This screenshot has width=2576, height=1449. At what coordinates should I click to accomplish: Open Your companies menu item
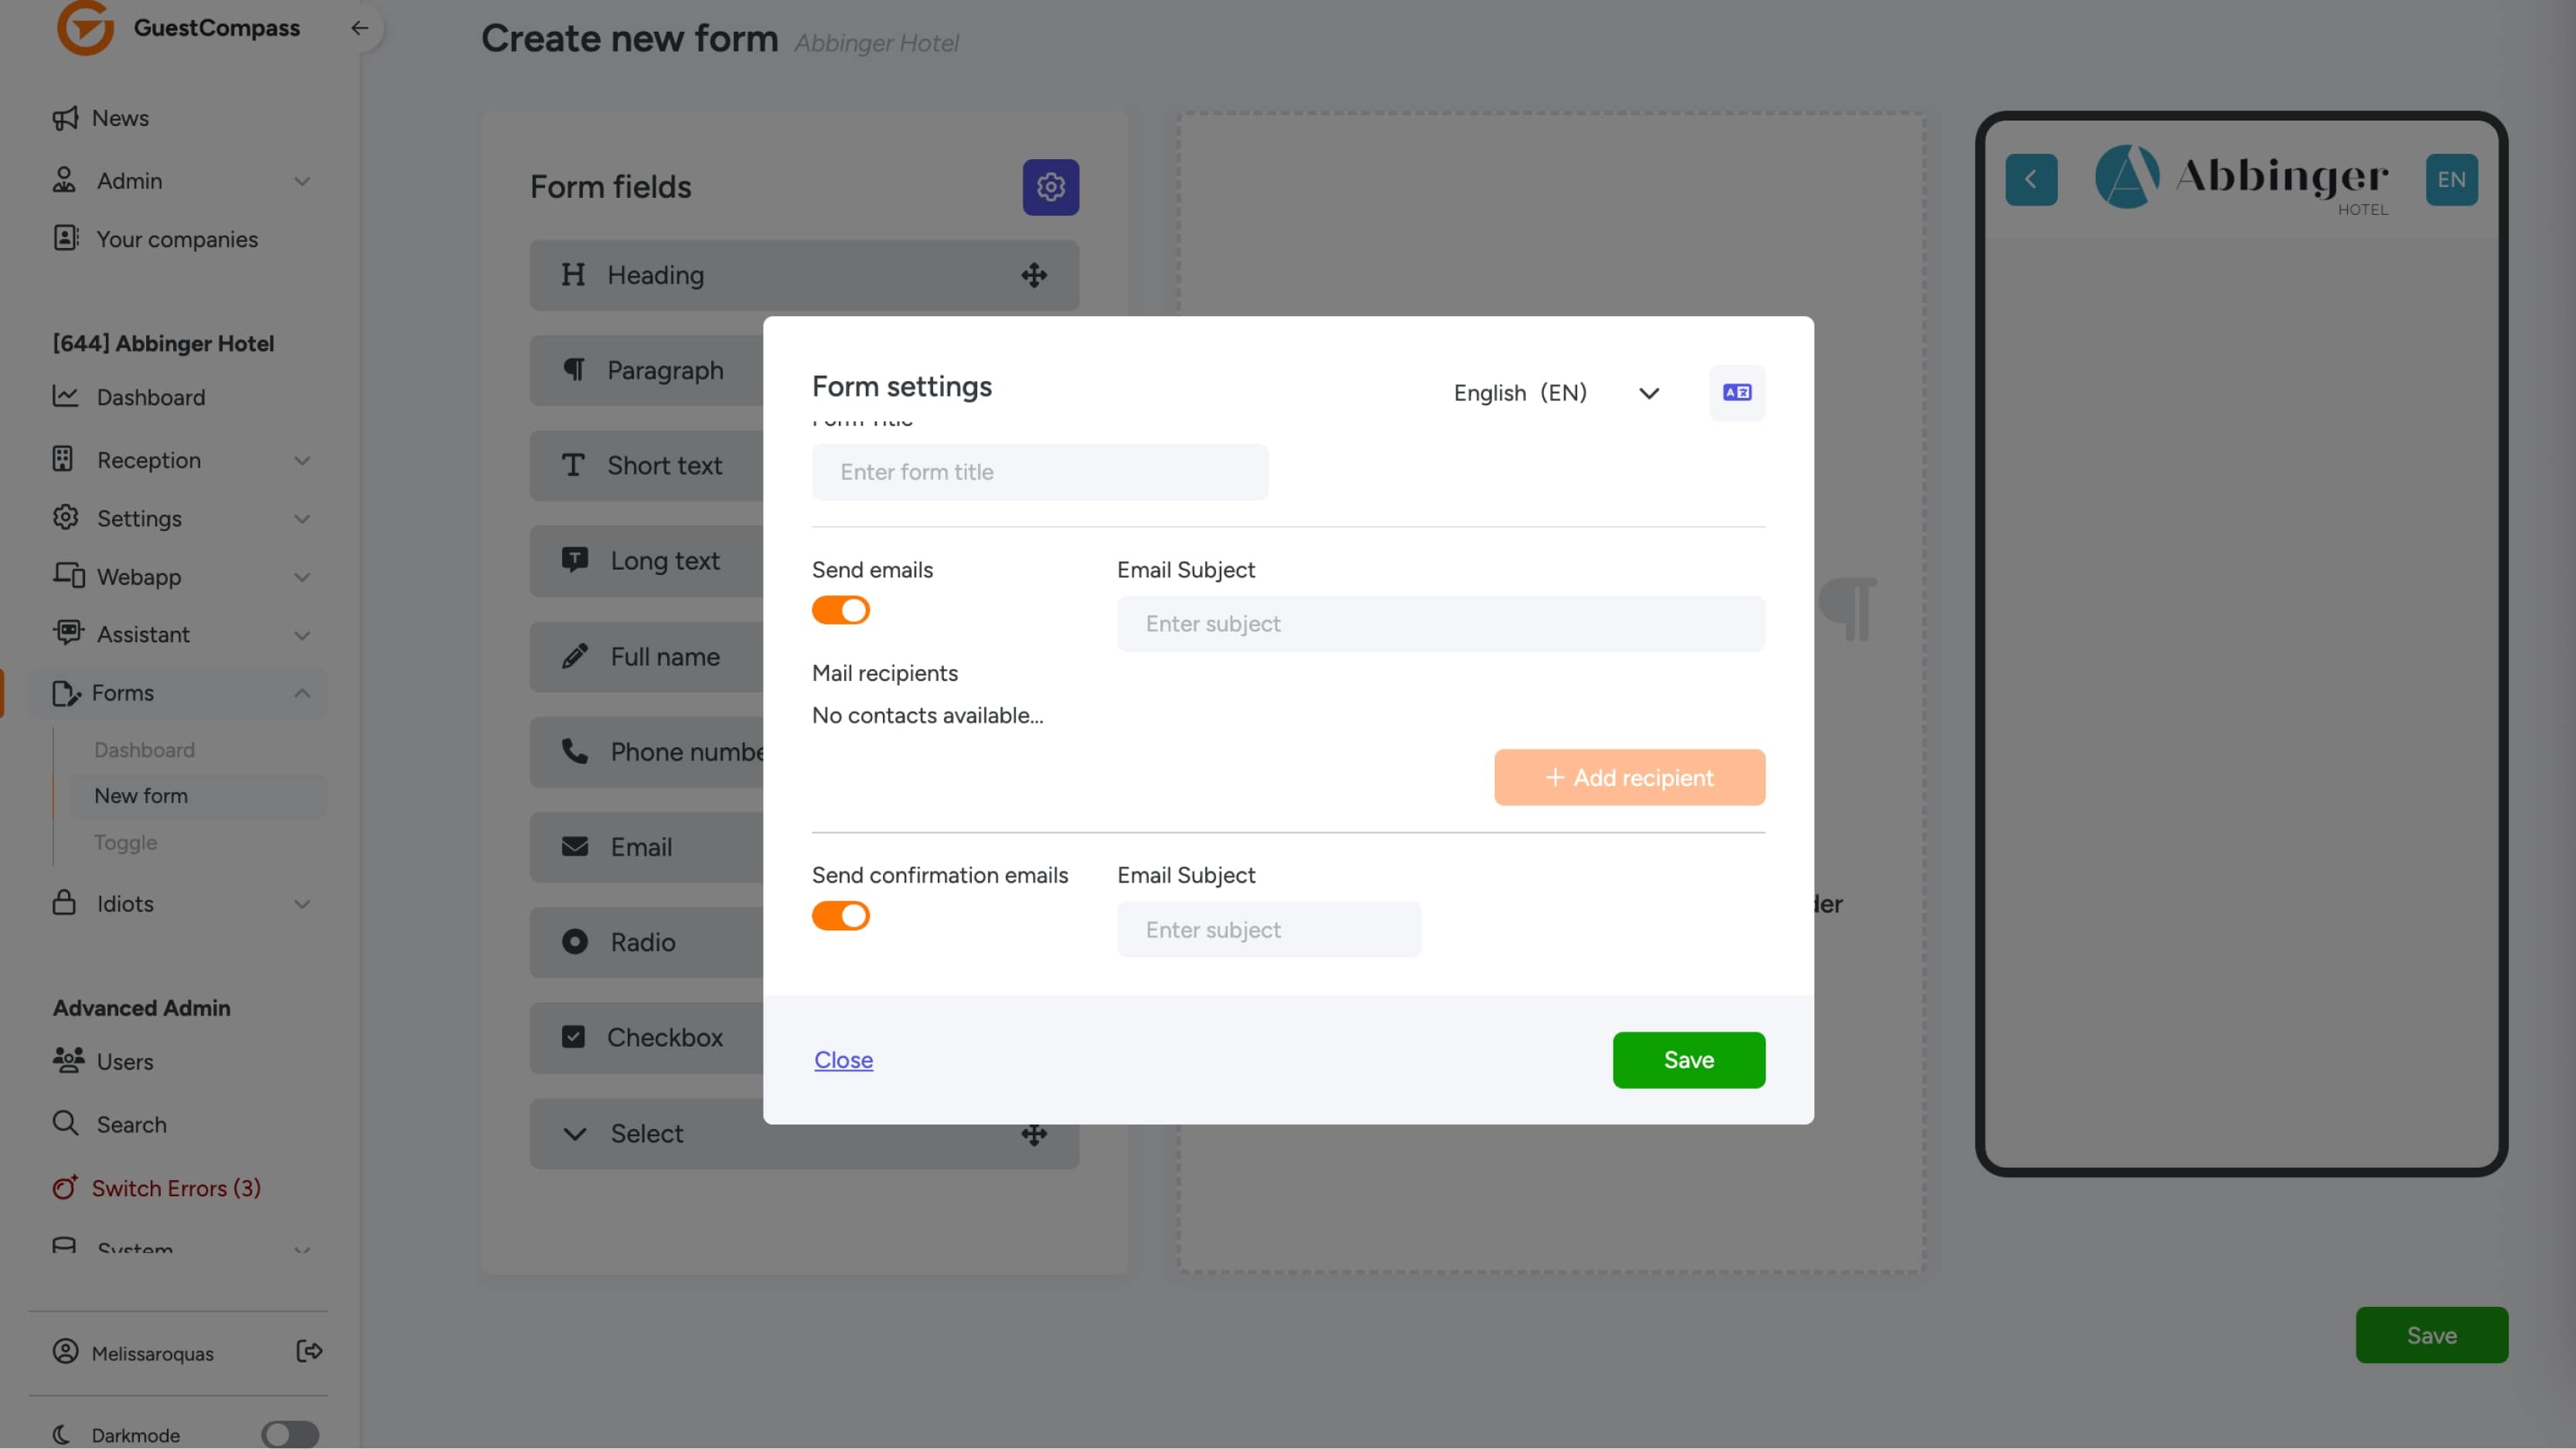(178, 239)
